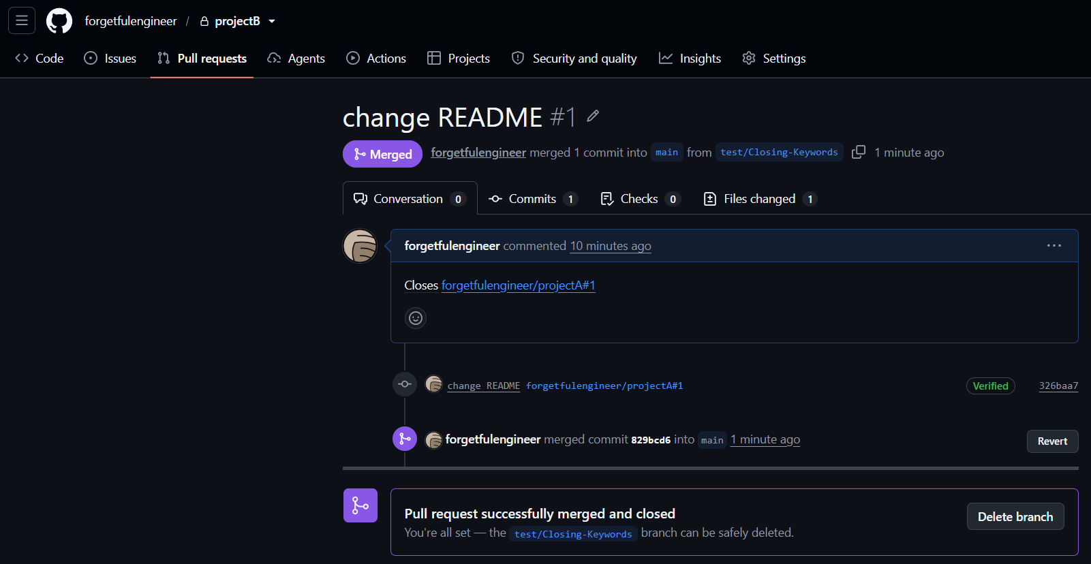Click '1 minute ago' merge timestamp
Viewport: 1091px width, 564px height.
(x=765, y=439)
